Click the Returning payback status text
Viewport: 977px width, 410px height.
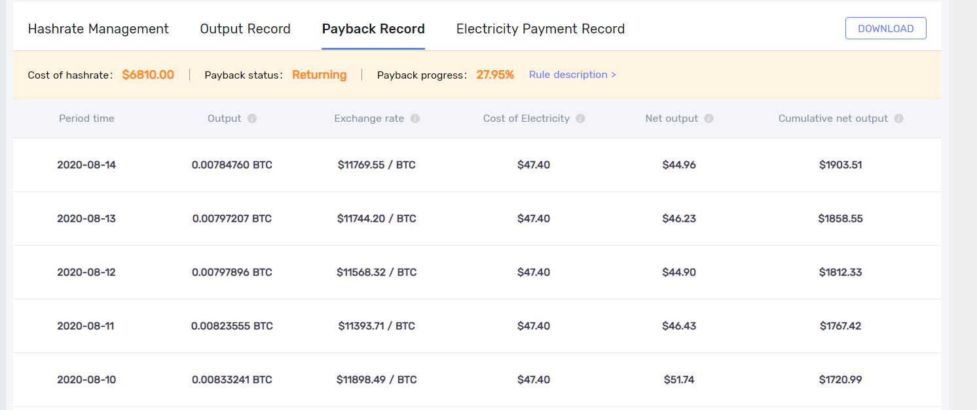(319, 75)
